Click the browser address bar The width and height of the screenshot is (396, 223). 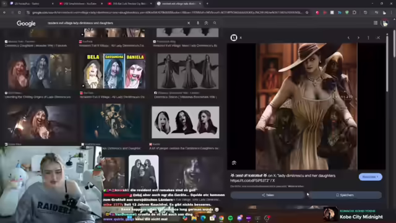[166, 12]
